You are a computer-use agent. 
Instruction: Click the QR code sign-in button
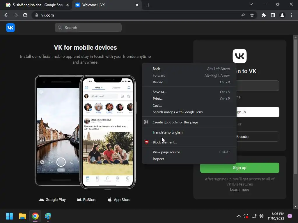pyautogui.click(x=258, y=136)
